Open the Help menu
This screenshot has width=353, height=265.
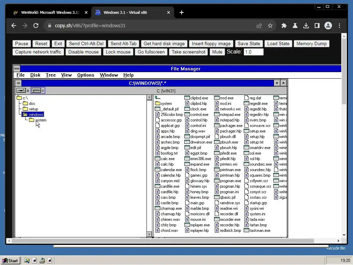(128, 75)
